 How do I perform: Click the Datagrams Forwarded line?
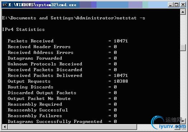pyautogui.click(x=62, y=58)
